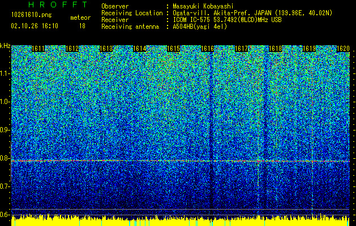The image size is (356, 226).
Task: Click the name Masayuki Kobayashi
Action: 203,6
